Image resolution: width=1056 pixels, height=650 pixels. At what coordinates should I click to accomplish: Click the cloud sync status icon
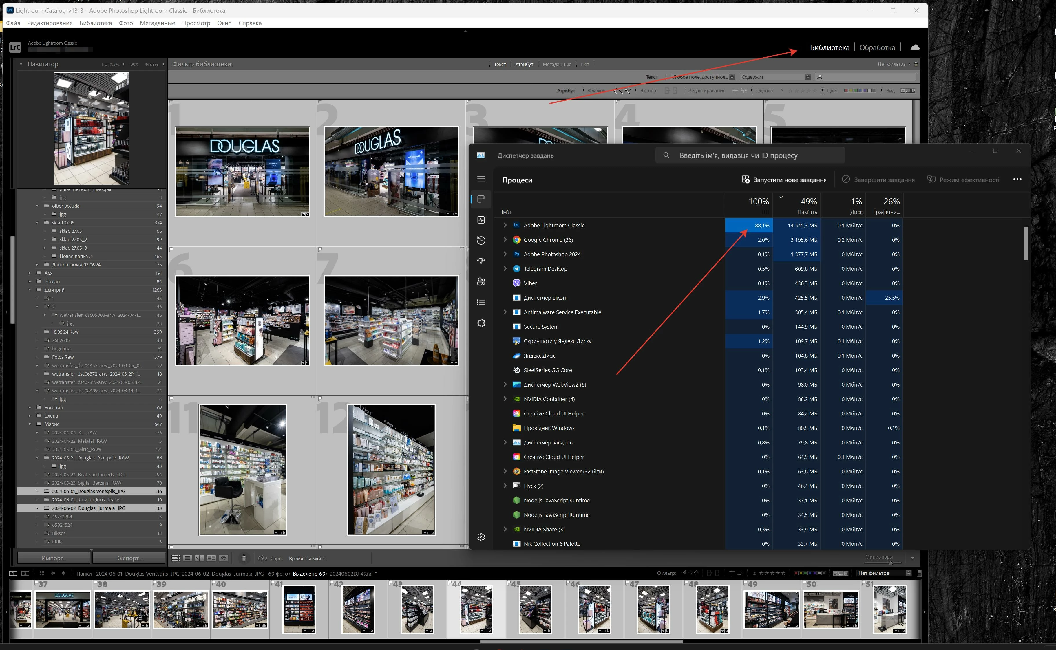915,47
